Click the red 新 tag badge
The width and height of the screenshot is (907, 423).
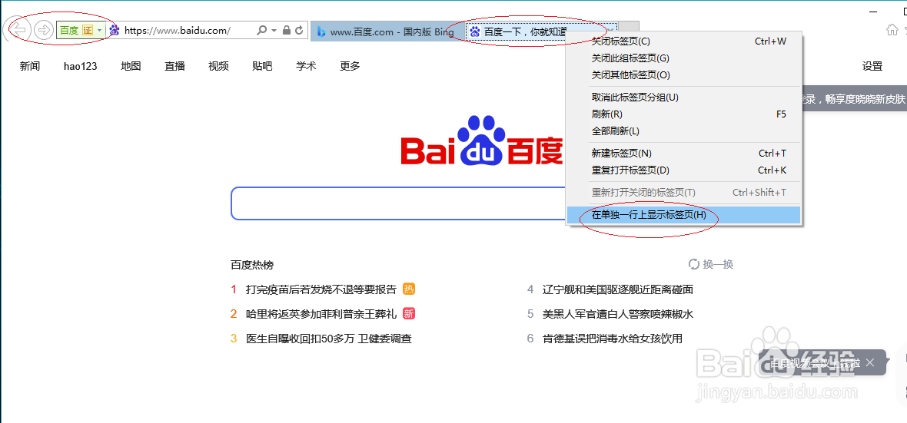[x=410, y=314]
